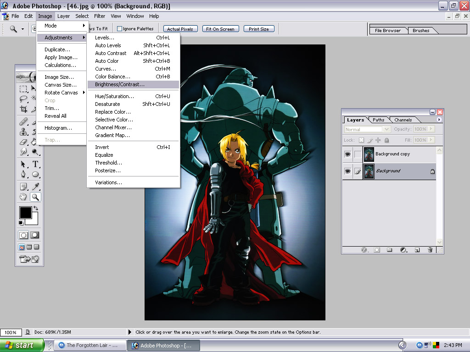The height and width of the screenshot is (352, 470).
Task: Choose Hue/Saturation from the submenu
Action: [134, 96]
